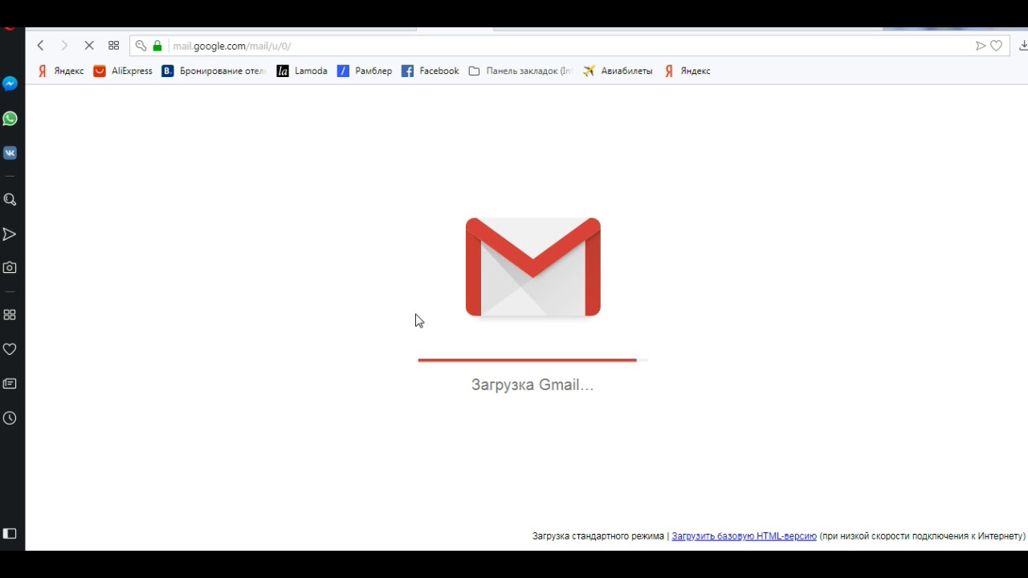Viewport: 1028px width, 578px height.
Task: Open the sidebar news icon
Action: [x=10, y=384]
